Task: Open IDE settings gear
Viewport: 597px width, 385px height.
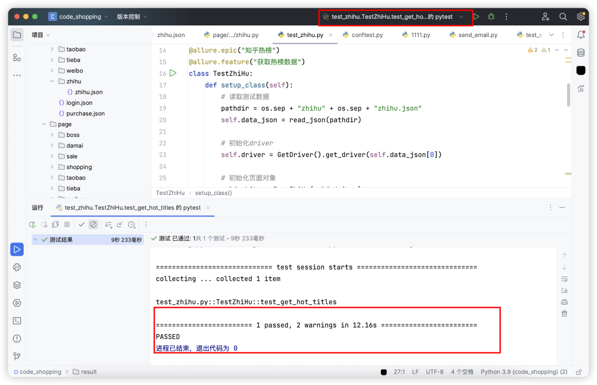Action: [x=580, y=17]
